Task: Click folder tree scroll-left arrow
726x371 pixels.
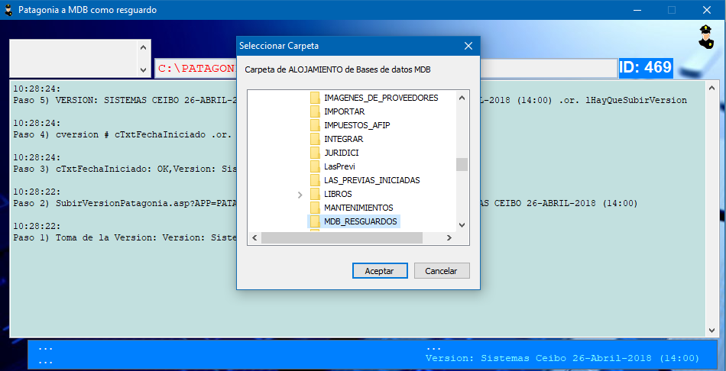Action: 254,237
